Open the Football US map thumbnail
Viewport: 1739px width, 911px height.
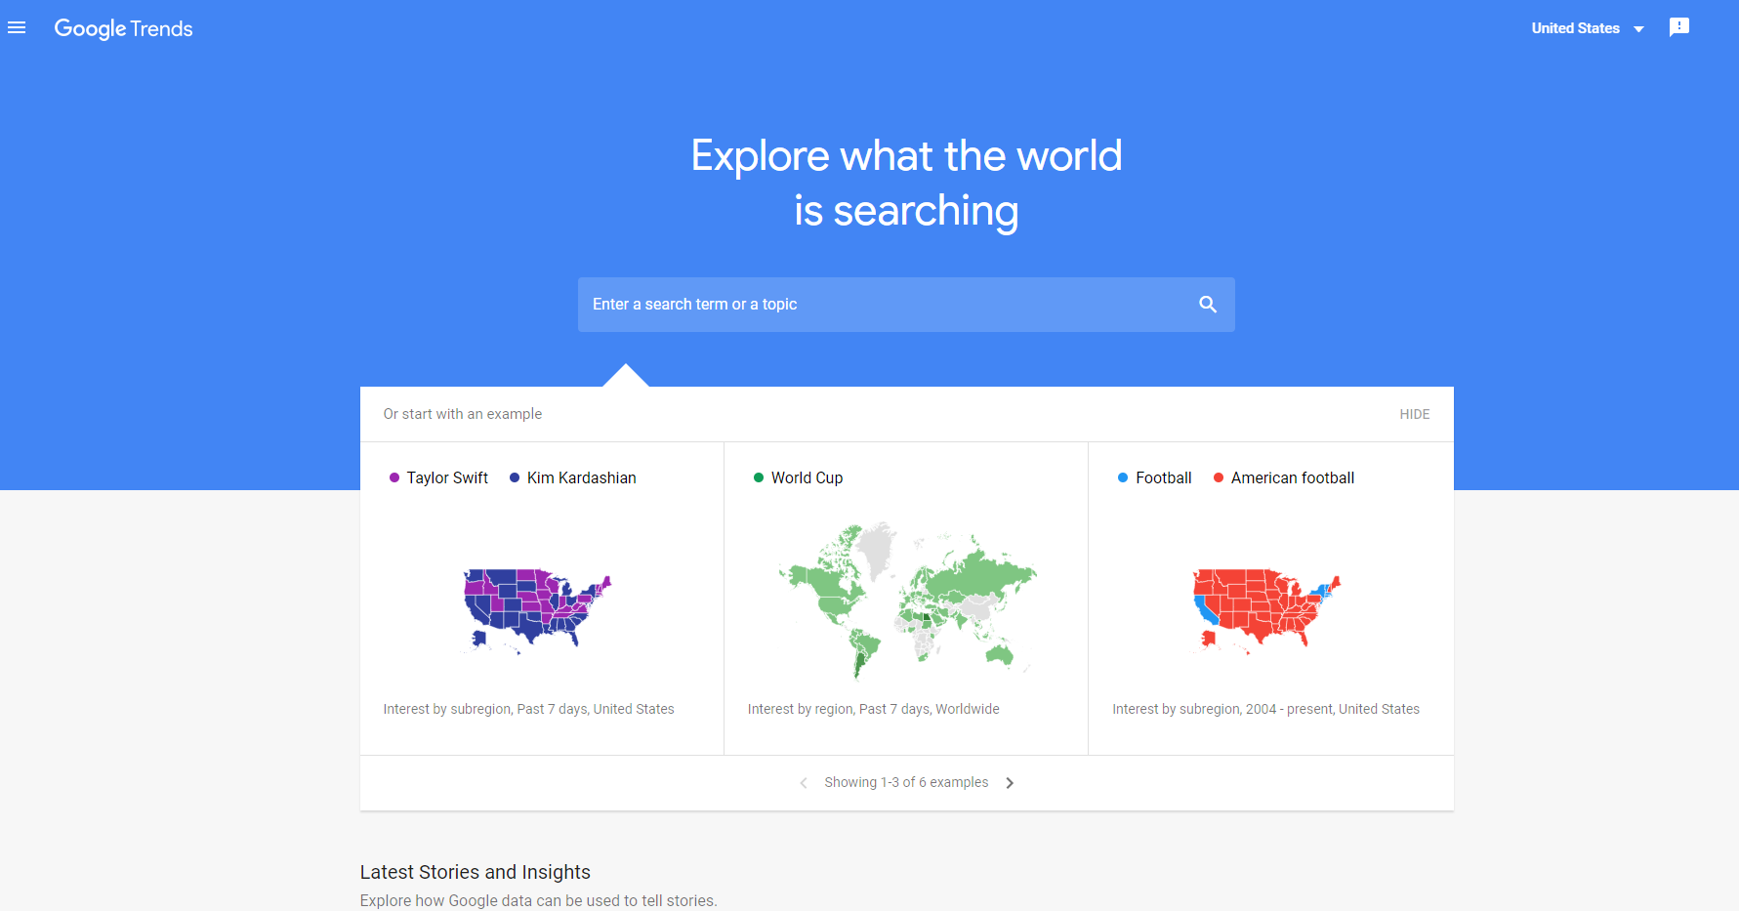(x=1266, y=611)
